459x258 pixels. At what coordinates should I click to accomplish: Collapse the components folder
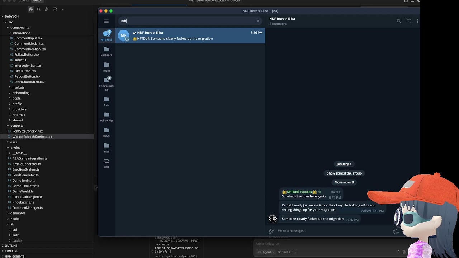[x=19, y=27]
